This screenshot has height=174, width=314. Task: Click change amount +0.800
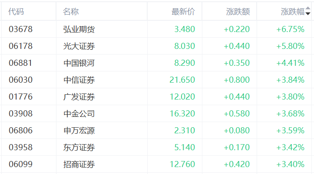coord(237,80)
